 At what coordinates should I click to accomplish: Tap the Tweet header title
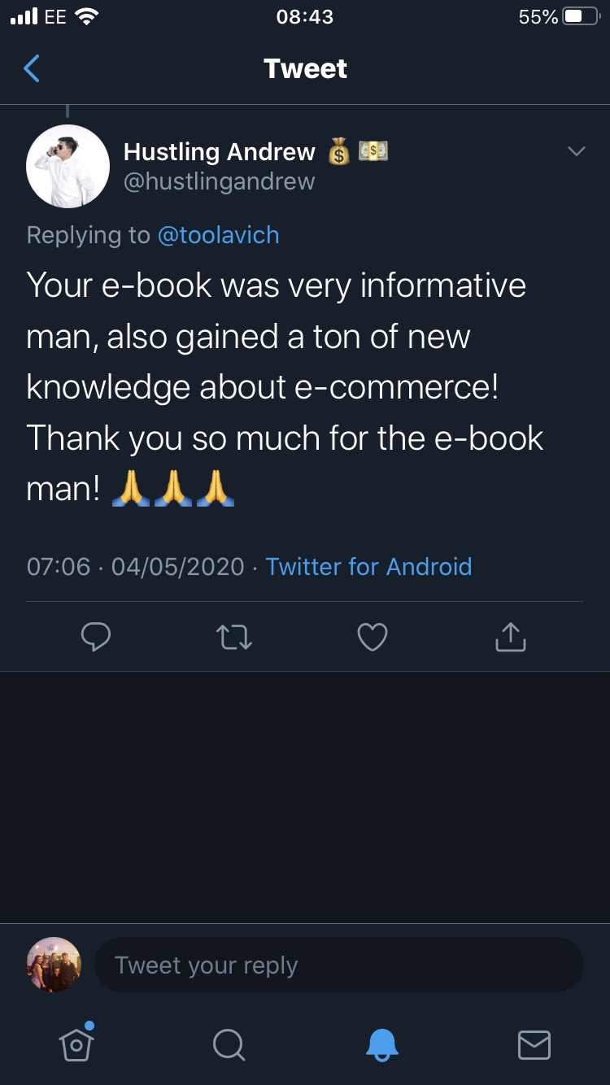(x=305, y=69)
